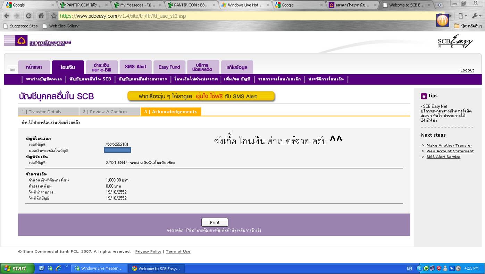
Task: Click account number 2712103447 text
Action: pyautogui.click(x=116, y=162)
